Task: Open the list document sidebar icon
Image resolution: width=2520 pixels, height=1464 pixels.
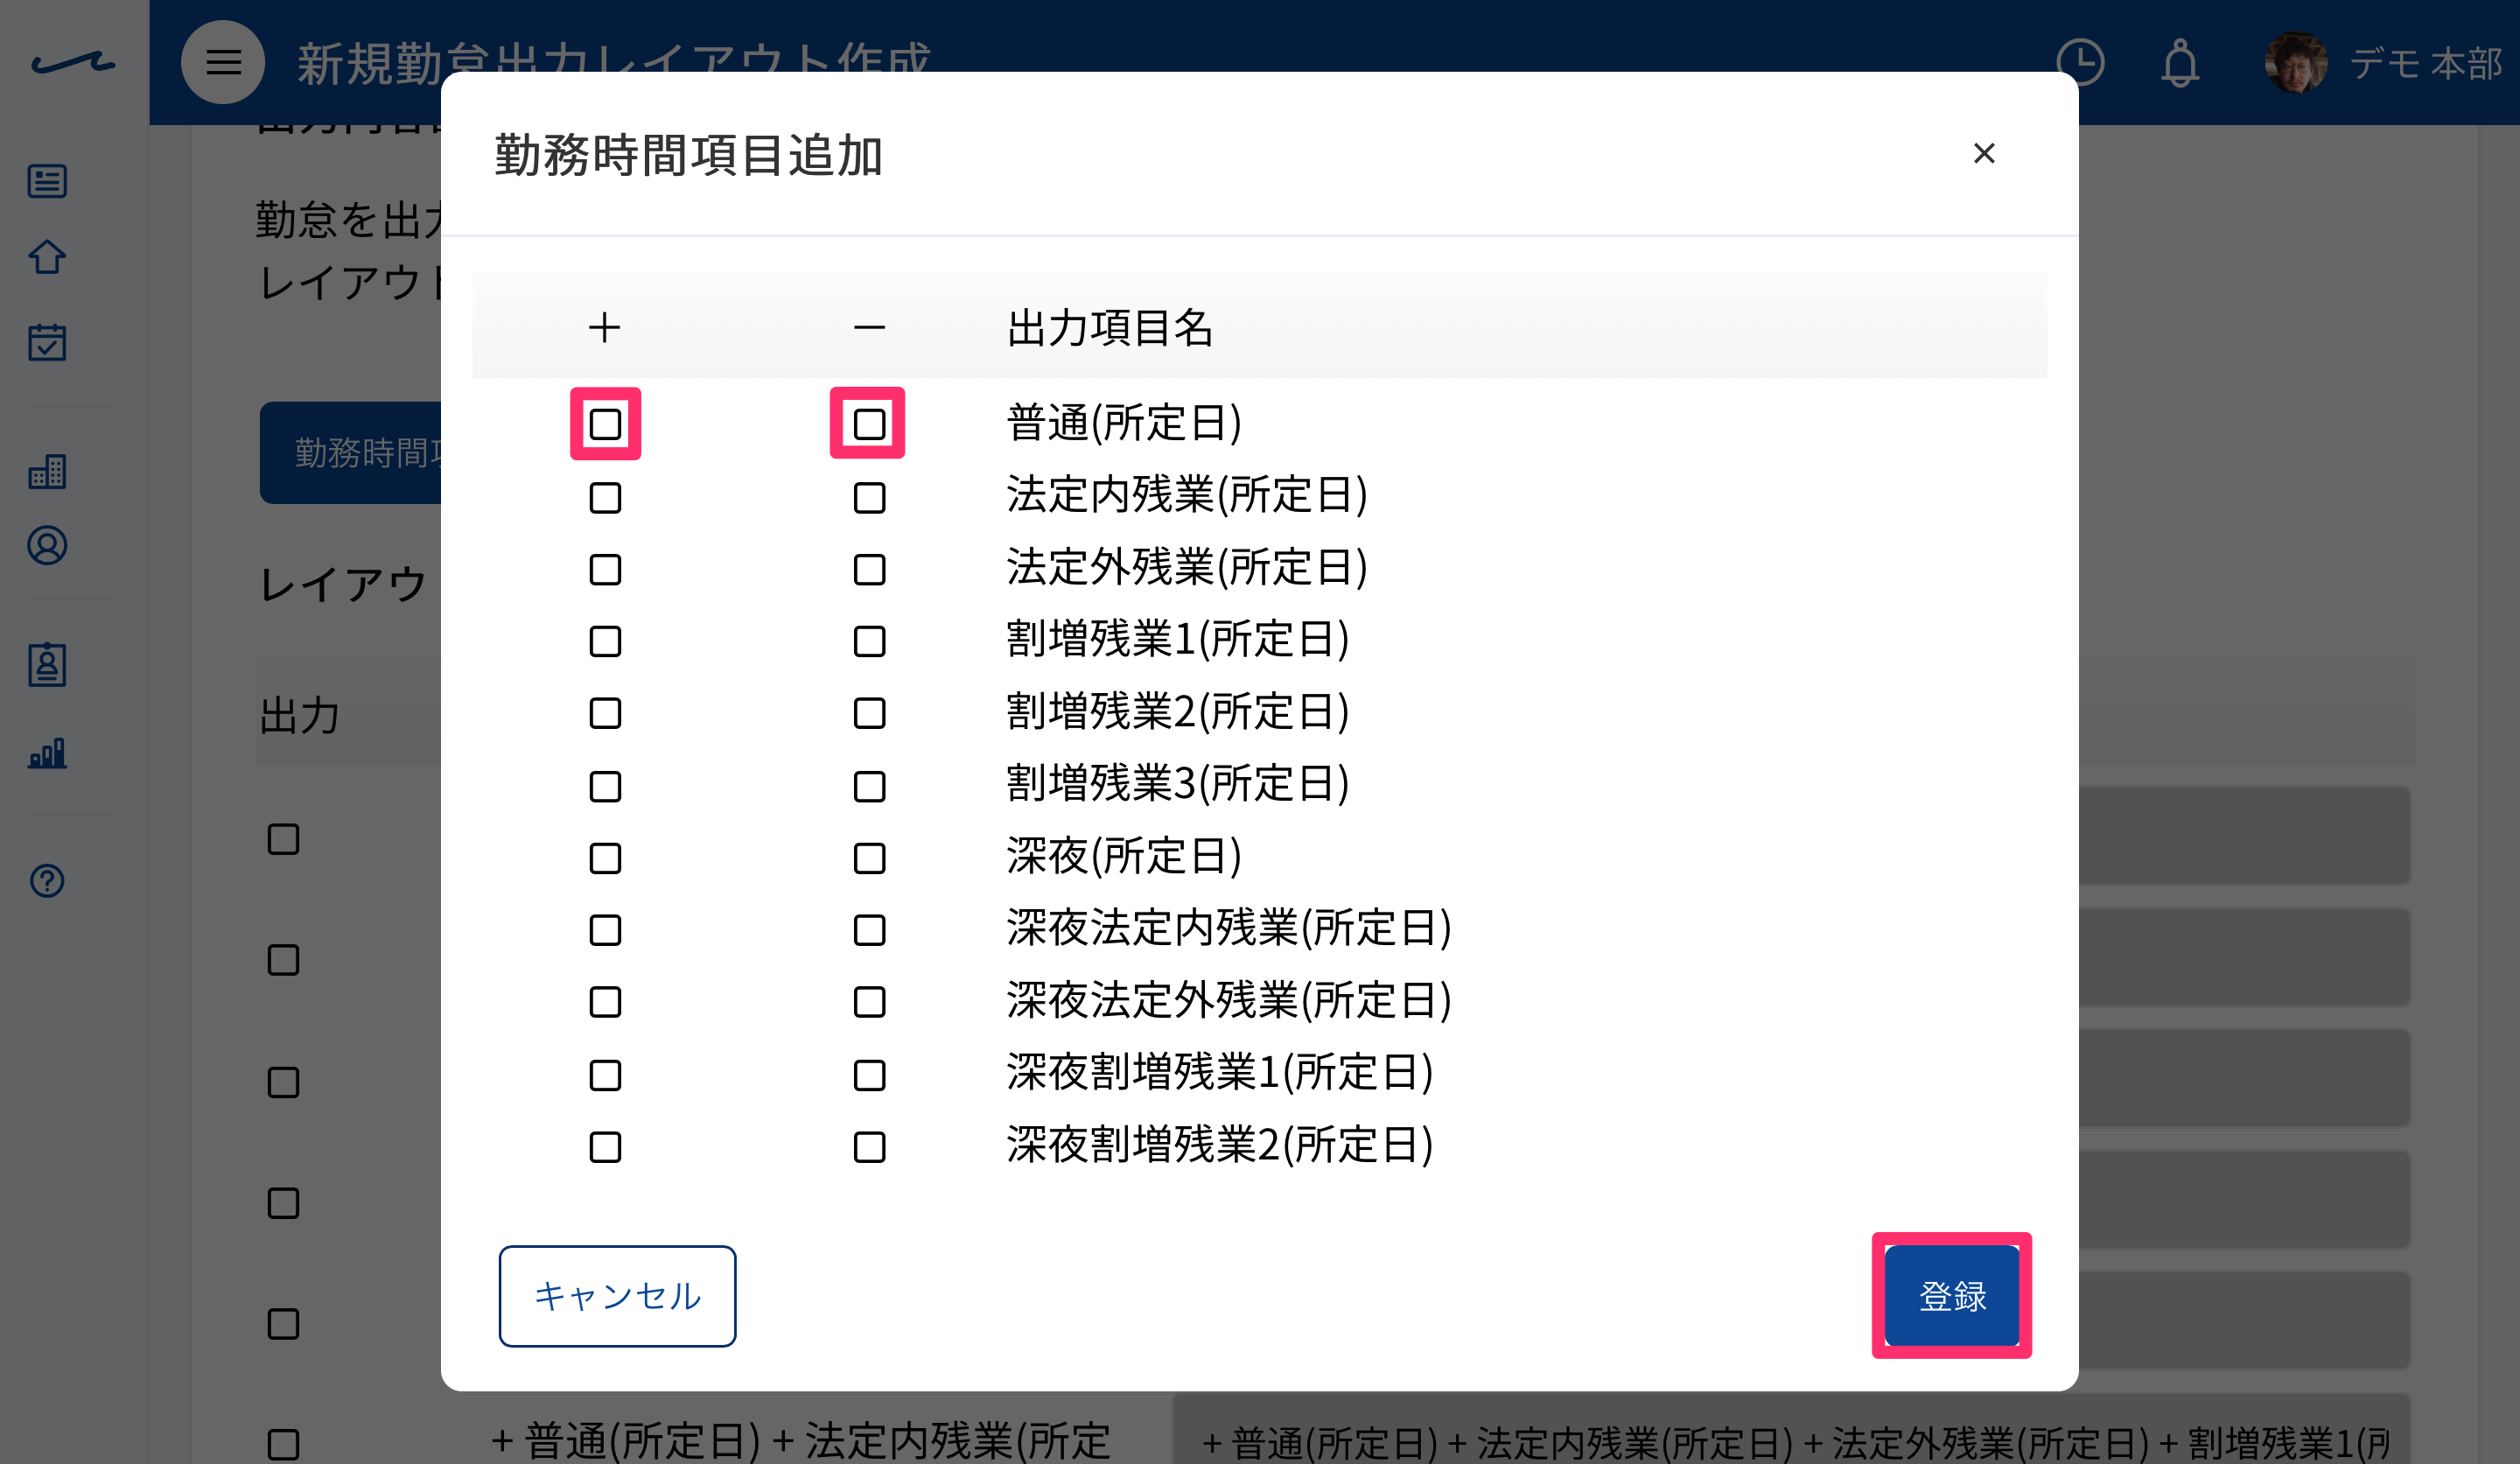Action: pos(47,181)
